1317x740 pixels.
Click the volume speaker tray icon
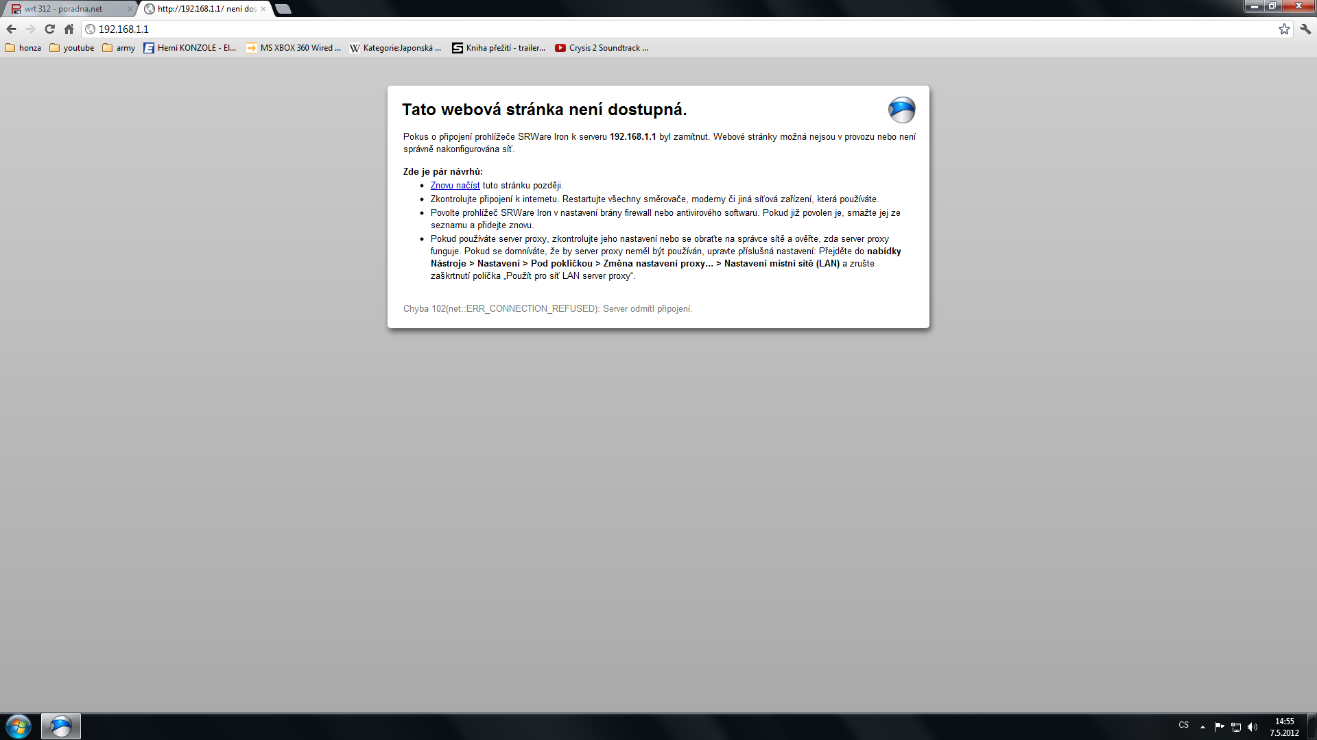click(x=1253, y=727)
